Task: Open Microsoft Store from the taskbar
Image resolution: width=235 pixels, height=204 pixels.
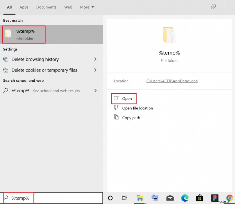Action: pos(200,198)
